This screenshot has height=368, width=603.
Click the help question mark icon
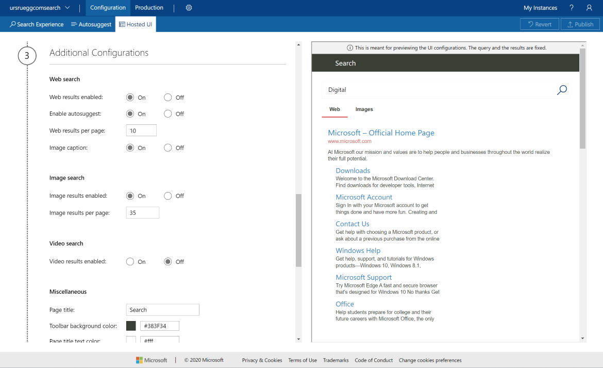pos(572,8)
